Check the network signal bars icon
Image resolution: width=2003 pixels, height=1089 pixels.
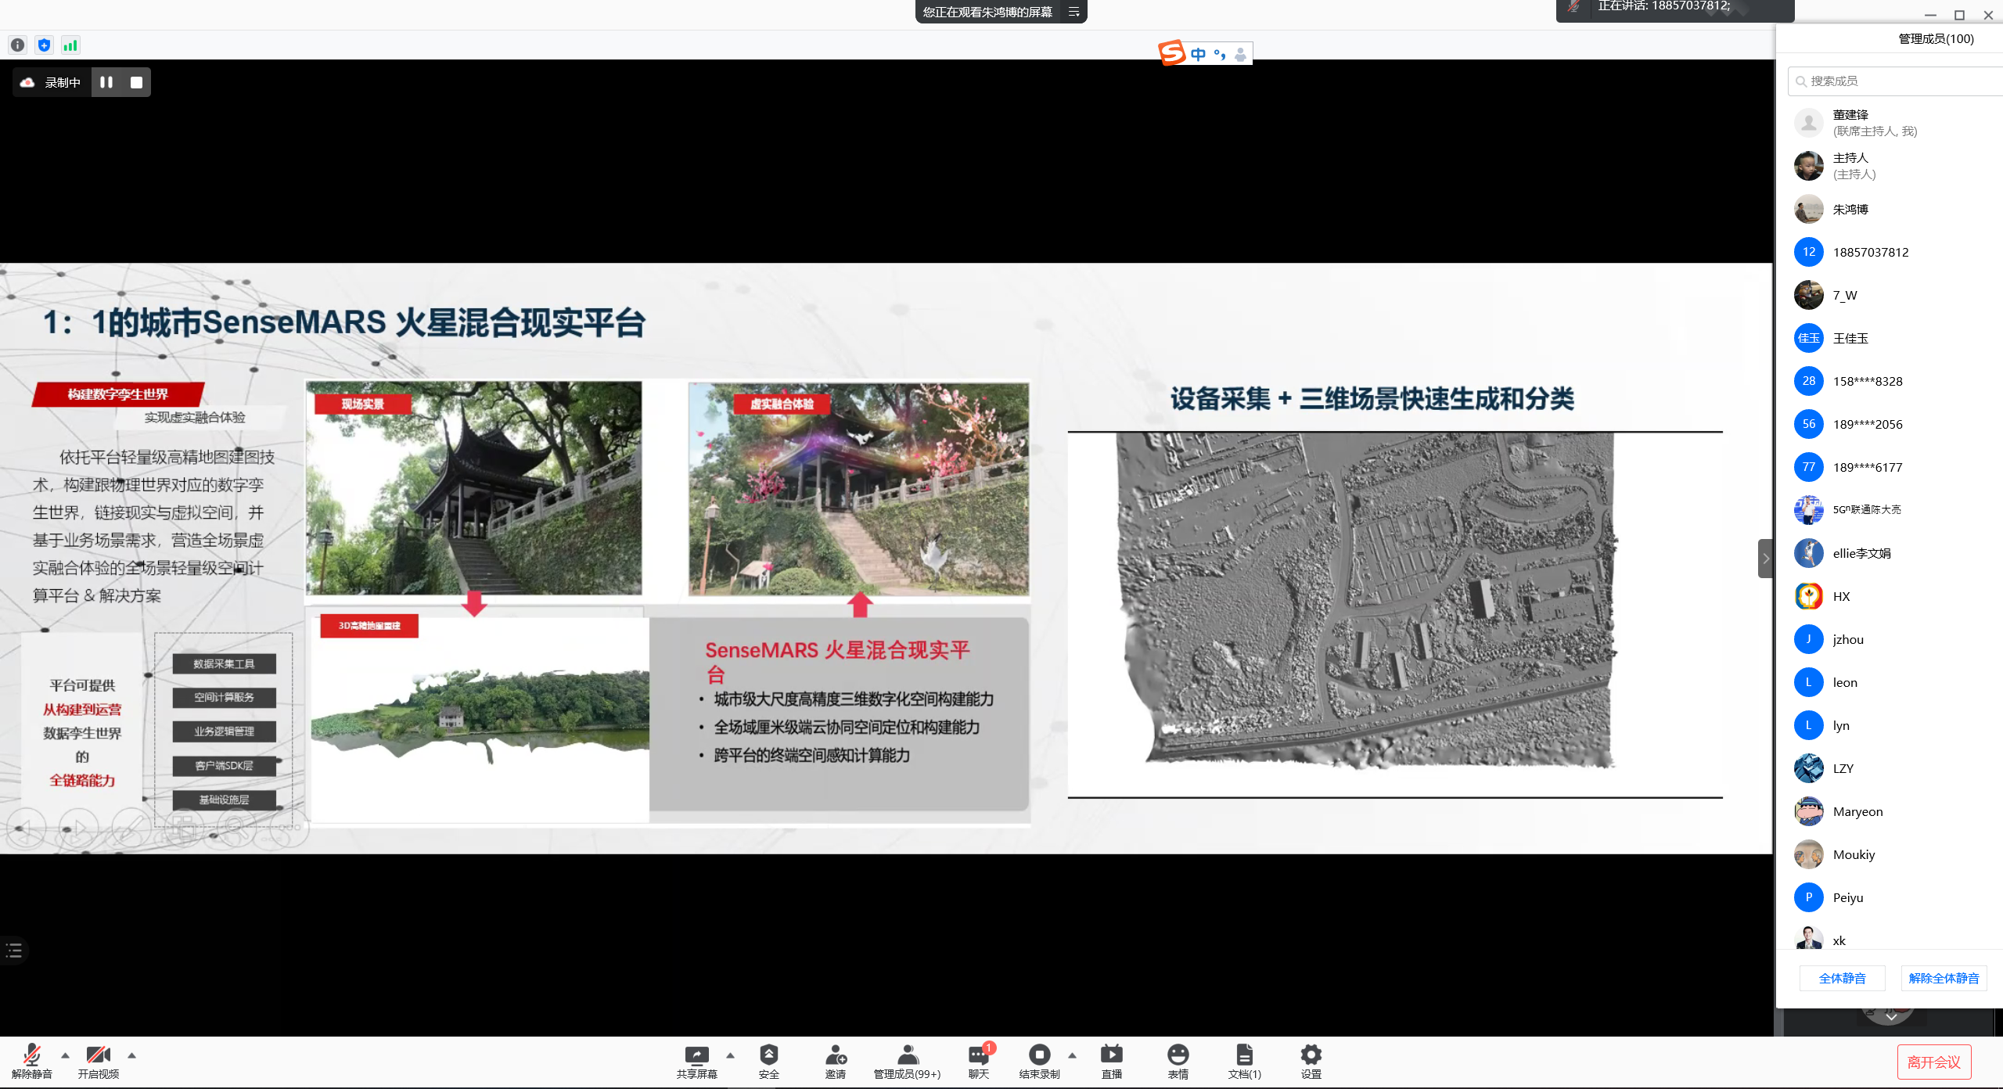[x=70, y=45]
